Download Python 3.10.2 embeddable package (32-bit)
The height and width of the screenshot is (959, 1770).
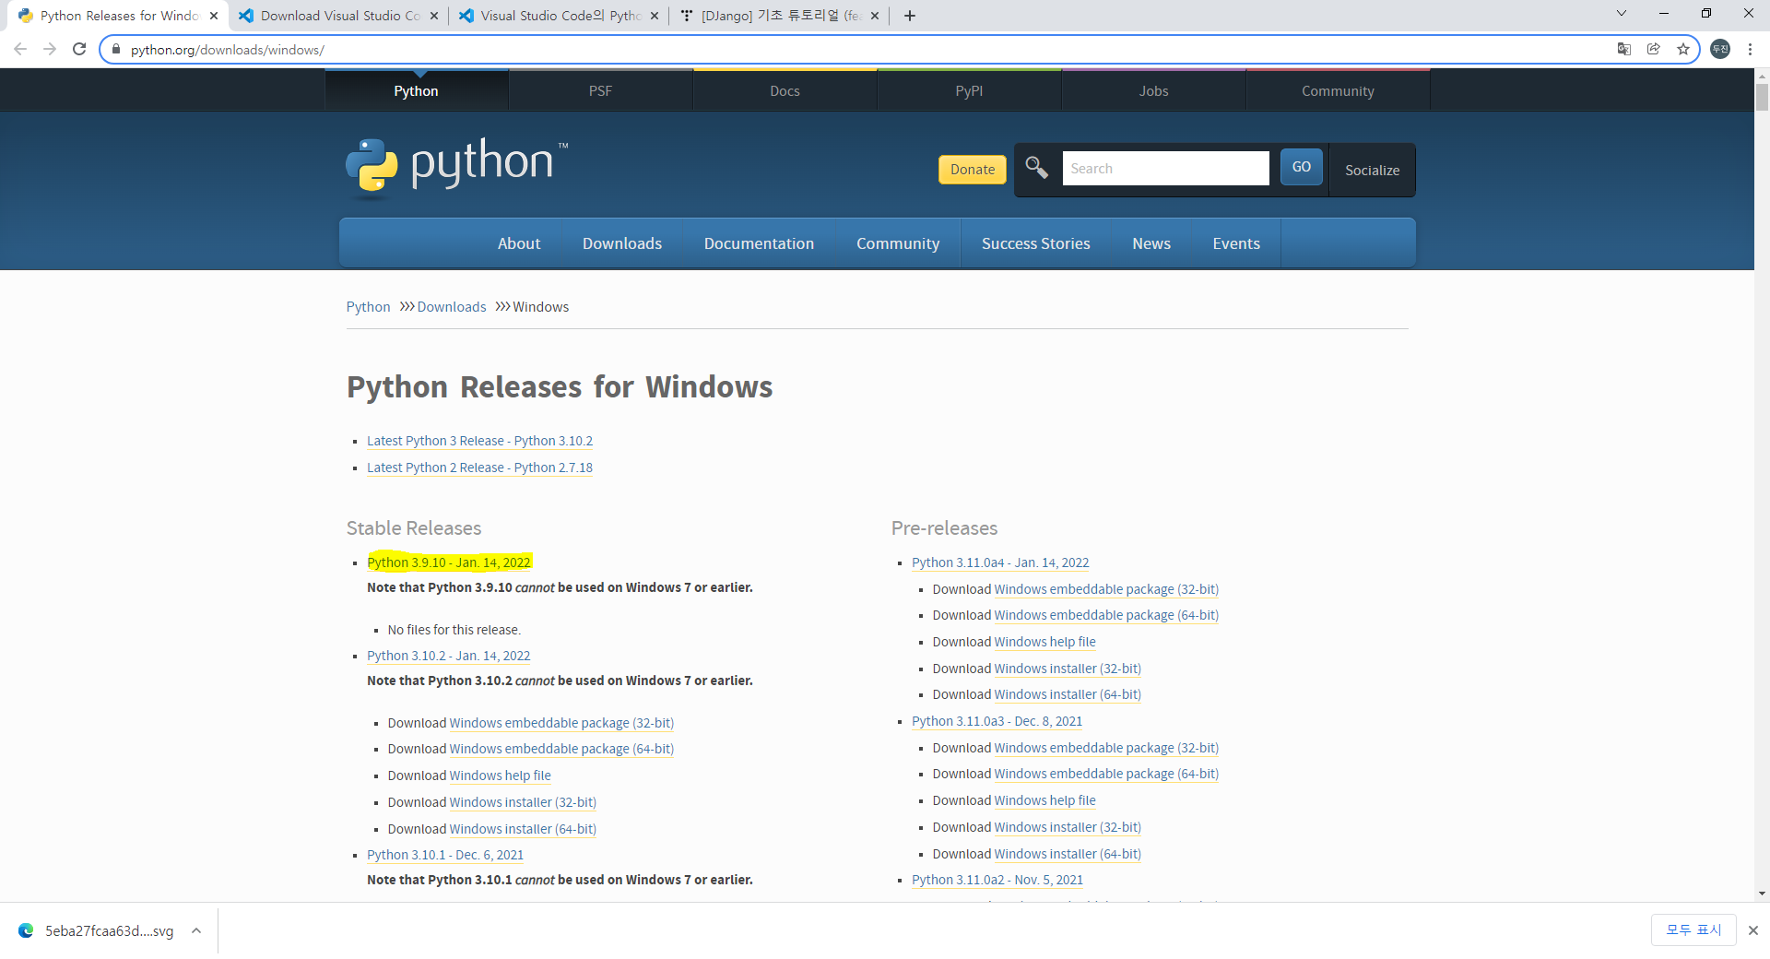561,723
